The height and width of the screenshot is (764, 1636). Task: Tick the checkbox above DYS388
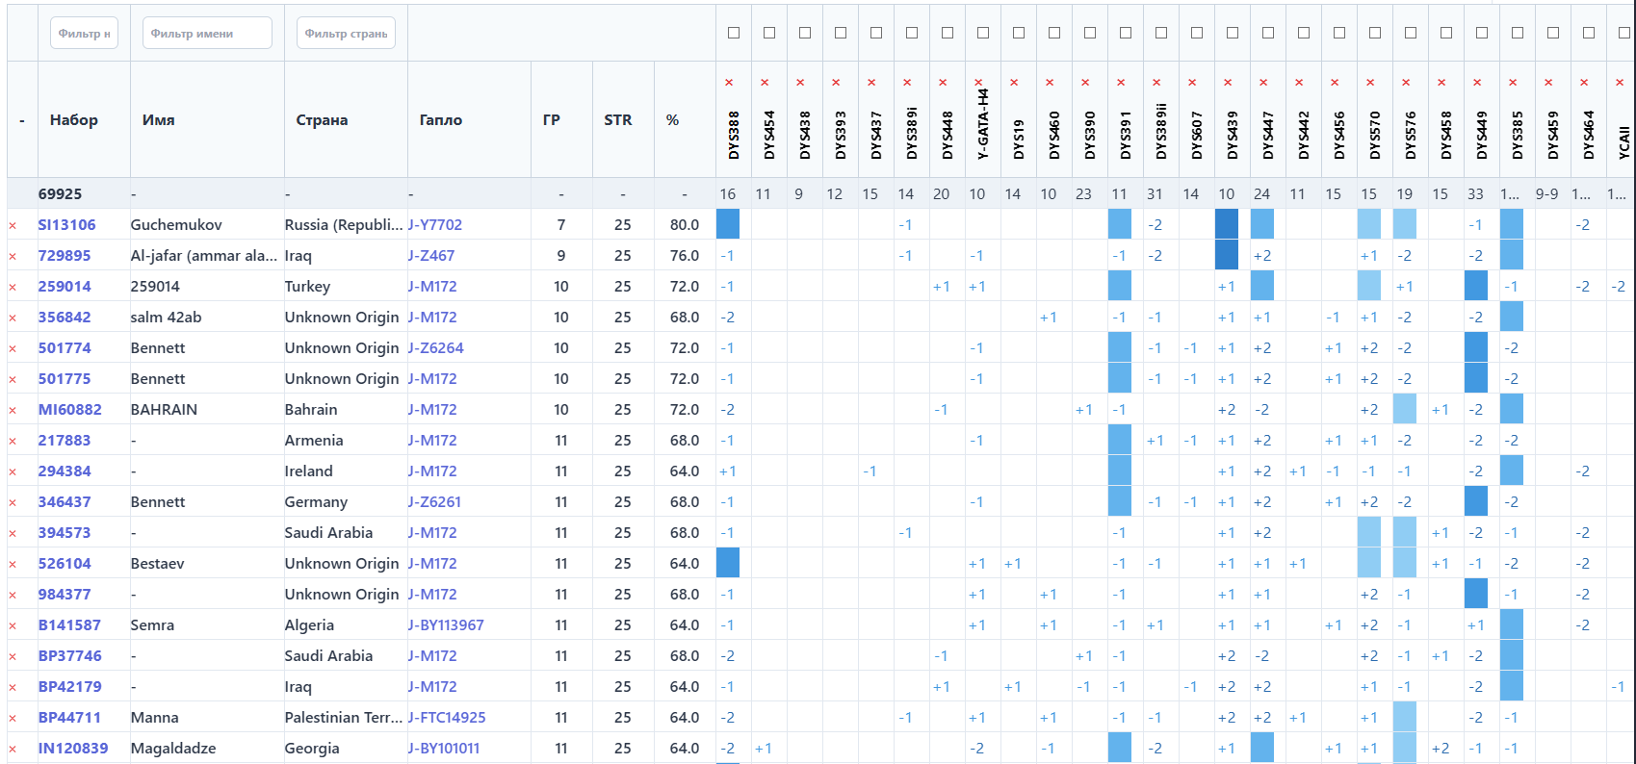pyautogui.click(x=734, y=33)
